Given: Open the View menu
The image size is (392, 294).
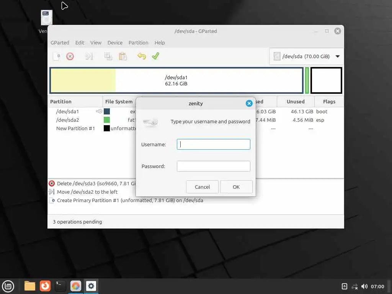Looking at the screenshot, I should pyautogui.click(x=96, y=43).
